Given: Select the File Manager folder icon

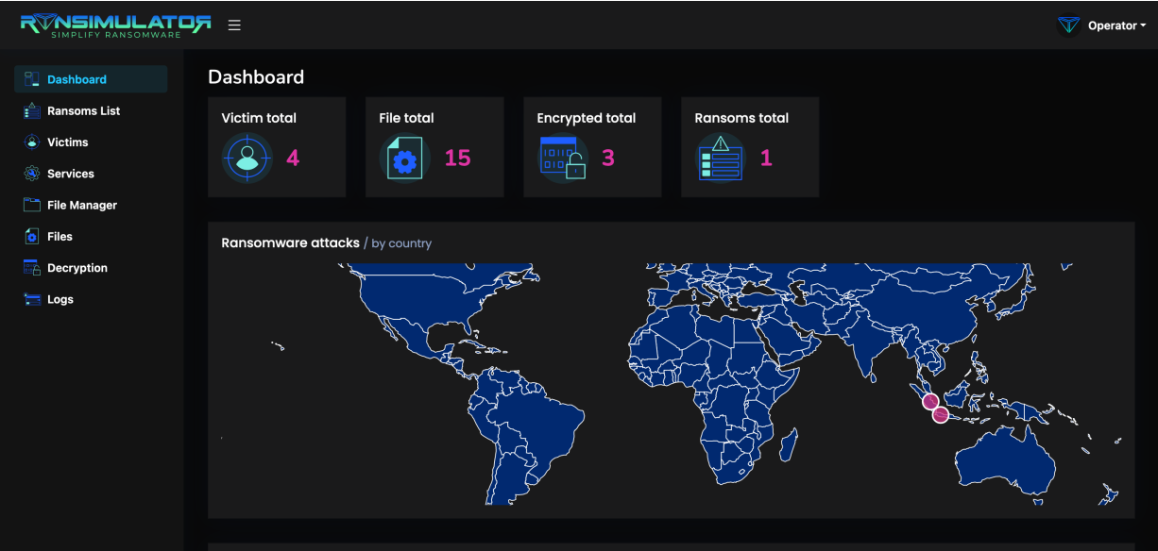Looking at the screenshot, I should point(32,205).
